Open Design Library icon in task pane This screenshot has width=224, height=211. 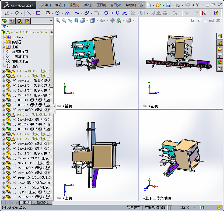tap(220, 43)
